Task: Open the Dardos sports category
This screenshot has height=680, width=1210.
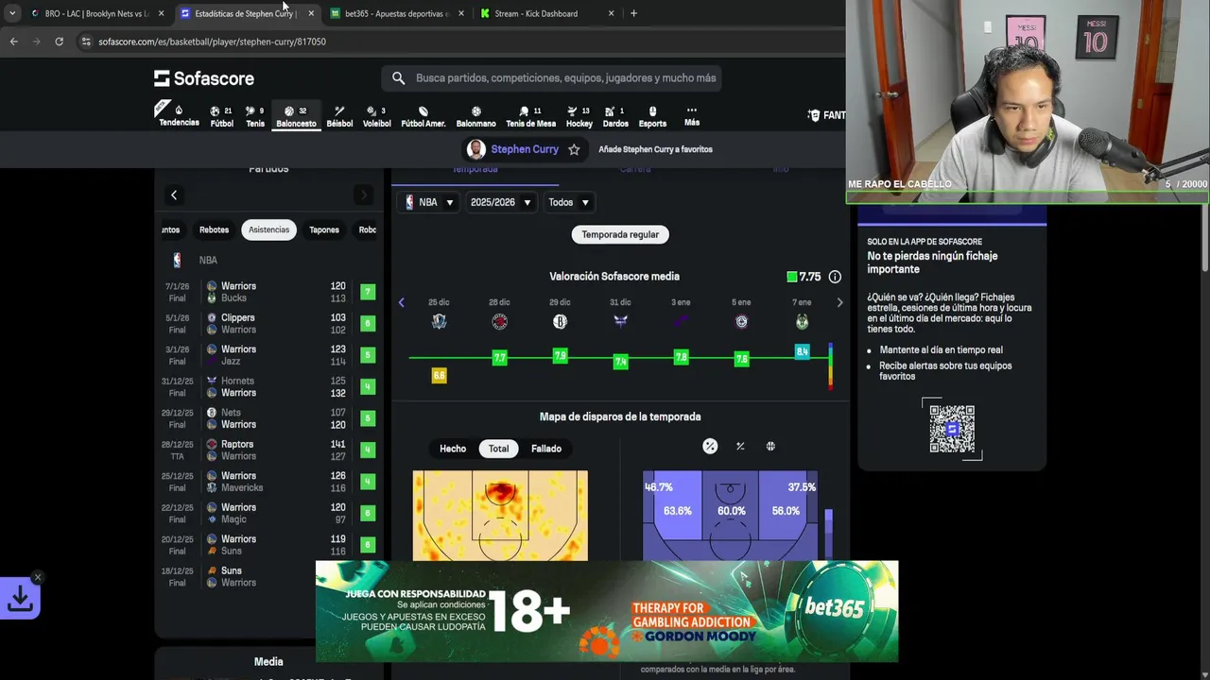Action: click(x=615, y=116)
